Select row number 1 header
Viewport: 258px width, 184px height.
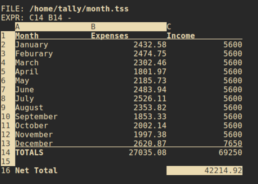[x=8, y=36]
